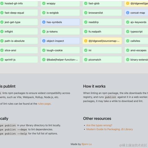
Task: Click the green check icon beside sprintf-js
Action: [2, 60]
